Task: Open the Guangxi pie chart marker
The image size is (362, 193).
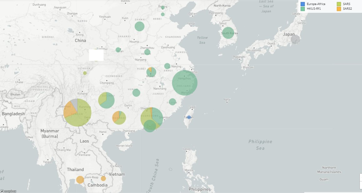Action: 119,118
